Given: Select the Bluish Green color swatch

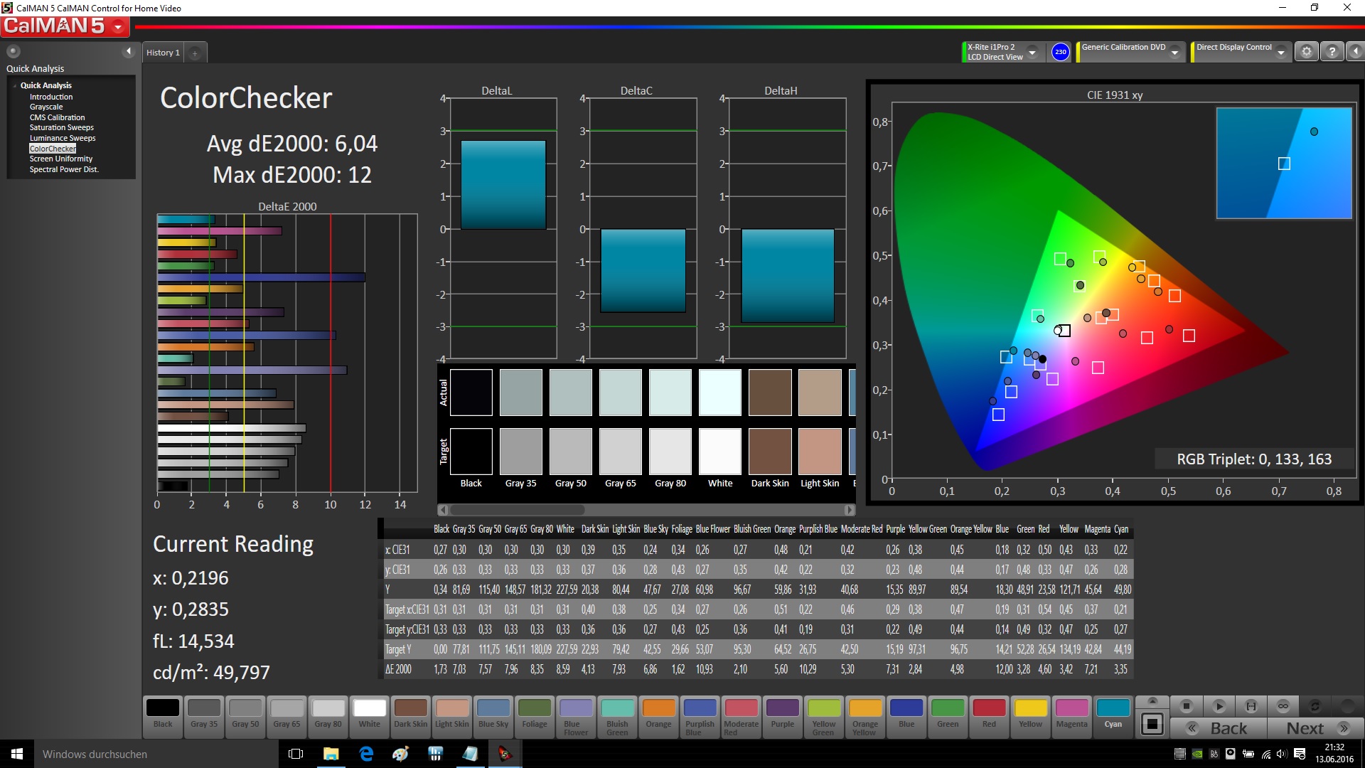Looking at the screenshot, I should tap(617, 715).
